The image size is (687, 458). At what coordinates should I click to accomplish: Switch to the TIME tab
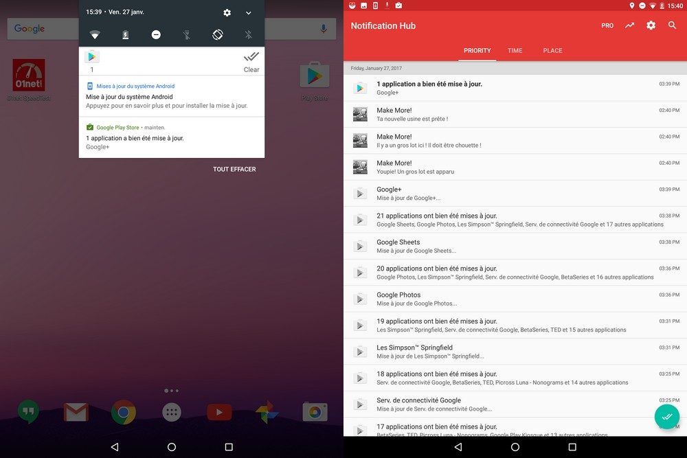pyautogui.click(x=515, y=50)
